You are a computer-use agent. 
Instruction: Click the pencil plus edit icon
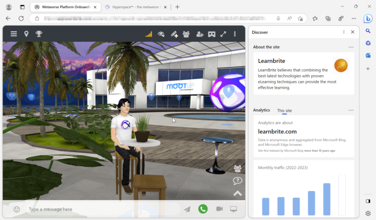[x=174, y=34]
